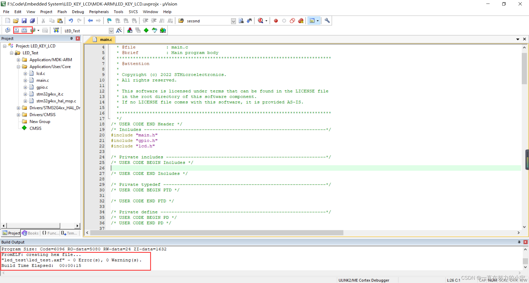529x283 pixels.
Task: Pin the Project panel
Action: [x=71, y=38]
